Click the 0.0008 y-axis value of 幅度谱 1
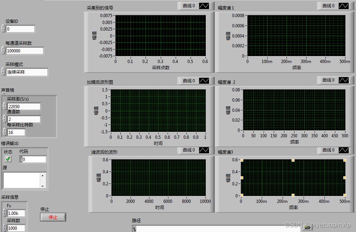 [238, 15]
